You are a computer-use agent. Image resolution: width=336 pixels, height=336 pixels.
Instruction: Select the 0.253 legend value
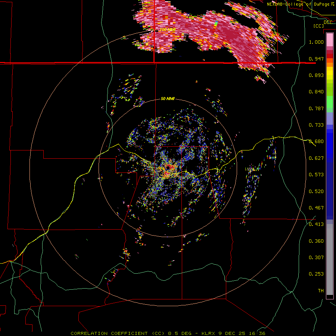pyautogui.click(x=316, y=274)
